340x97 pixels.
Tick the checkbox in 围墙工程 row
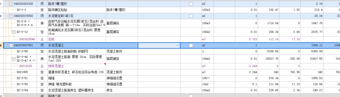191,96
